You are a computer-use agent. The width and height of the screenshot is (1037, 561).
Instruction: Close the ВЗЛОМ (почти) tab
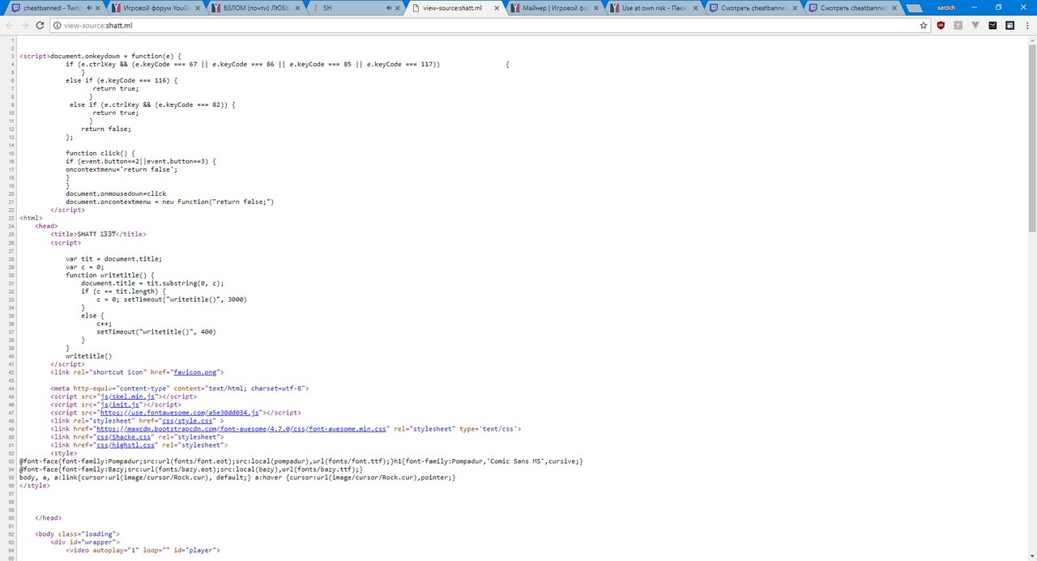pos(299,8)
